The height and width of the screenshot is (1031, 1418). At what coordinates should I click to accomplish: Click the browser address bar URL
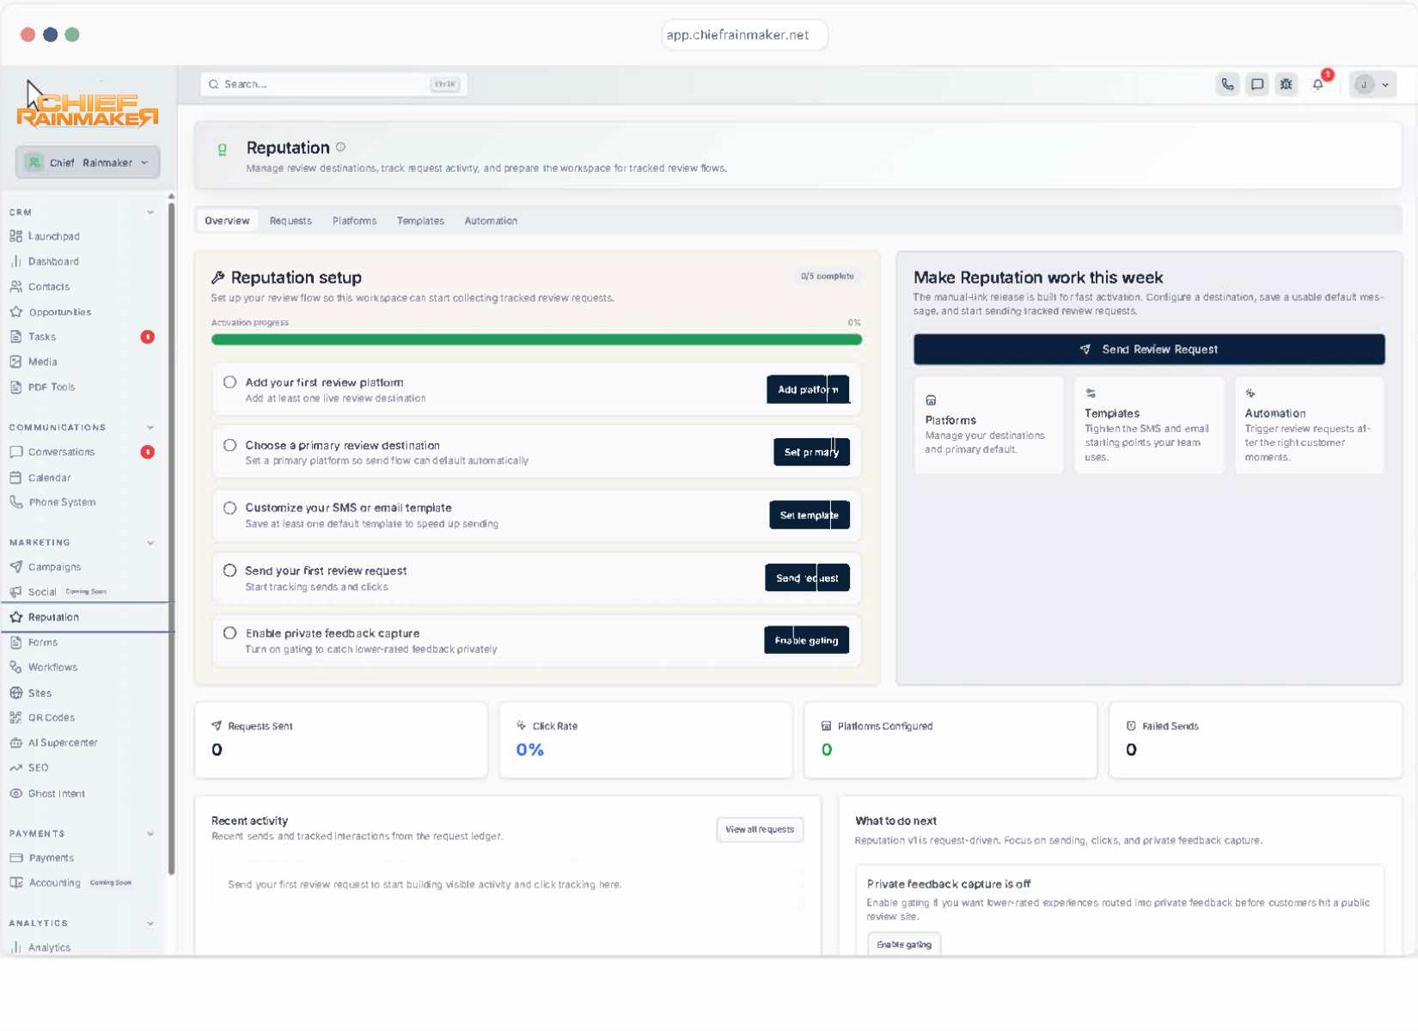pyautogui.click(x=744, y=35)
